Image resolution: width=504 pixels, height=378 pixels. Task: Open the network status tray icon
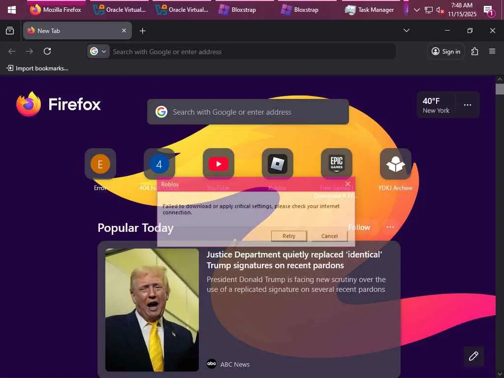coord(428,10)
